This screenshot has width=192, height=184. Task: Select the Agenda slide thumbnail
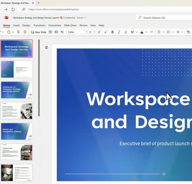[x=17, y=69]
